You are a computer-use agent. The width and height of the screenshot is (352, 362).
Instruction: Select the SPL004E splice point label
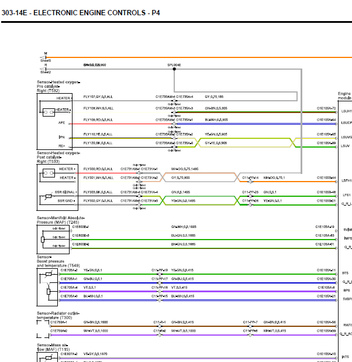[x=174, y=65]
